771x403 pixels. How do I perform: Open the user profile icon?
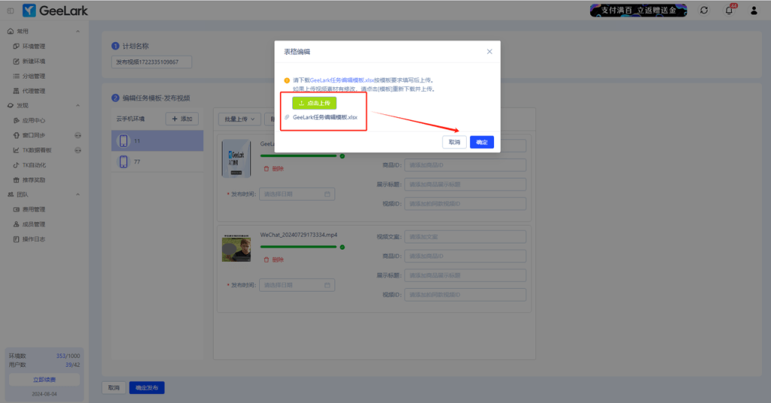point(754,10)
